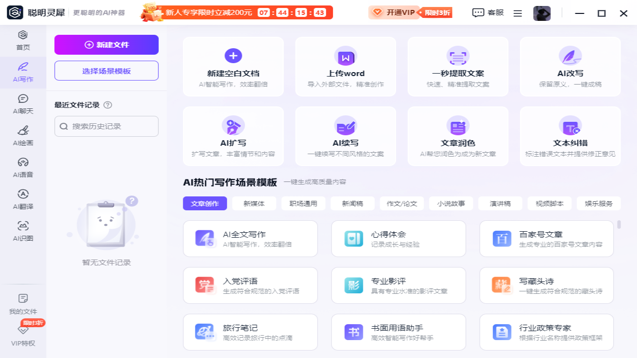Go to 首页 home page
This screenshot has width=637, height=358.
click(x=23, y=37)
